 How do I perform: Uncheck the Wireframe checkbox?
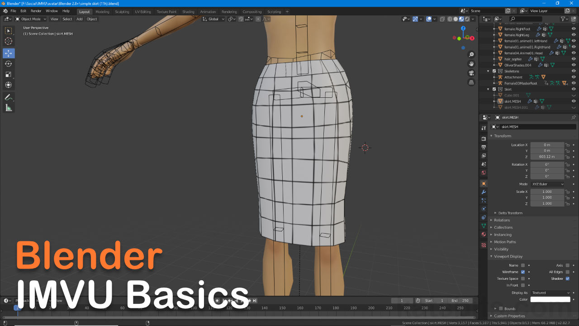point(523,272)
